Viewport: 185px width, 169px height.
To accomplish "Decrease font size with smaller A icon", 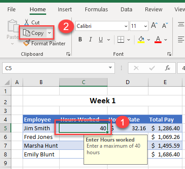I will click(165, 25).
